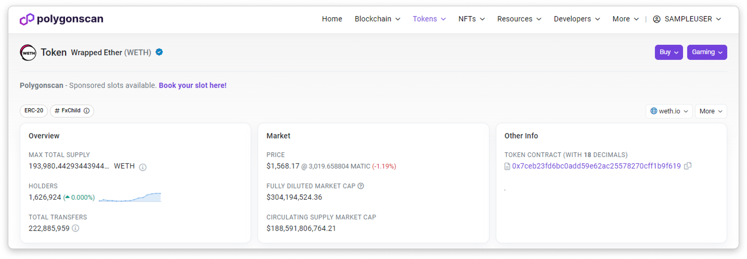The width and height of the screenshot is (747, 259).
Task: Expand the Buy dropdown button
Action: coord(669,52)
